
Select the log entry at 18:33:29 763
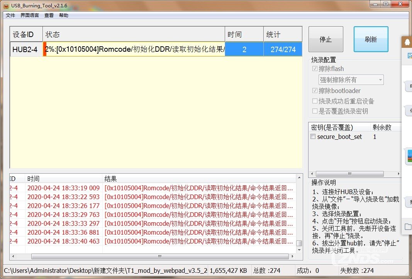point(153,215)
